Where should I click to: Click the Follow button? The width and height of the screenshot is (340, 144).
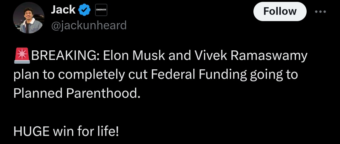[x=280, y=11]
